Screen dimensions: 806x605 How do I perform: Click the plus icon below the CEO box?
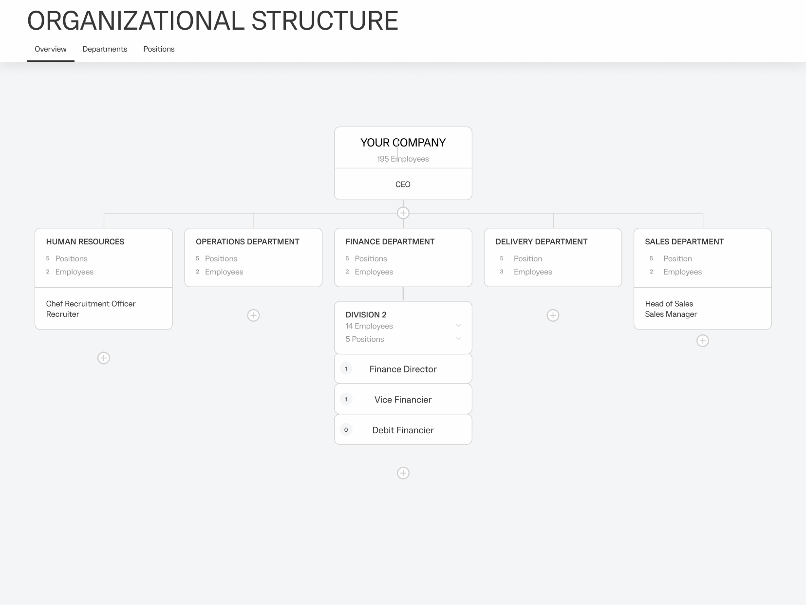403,213
